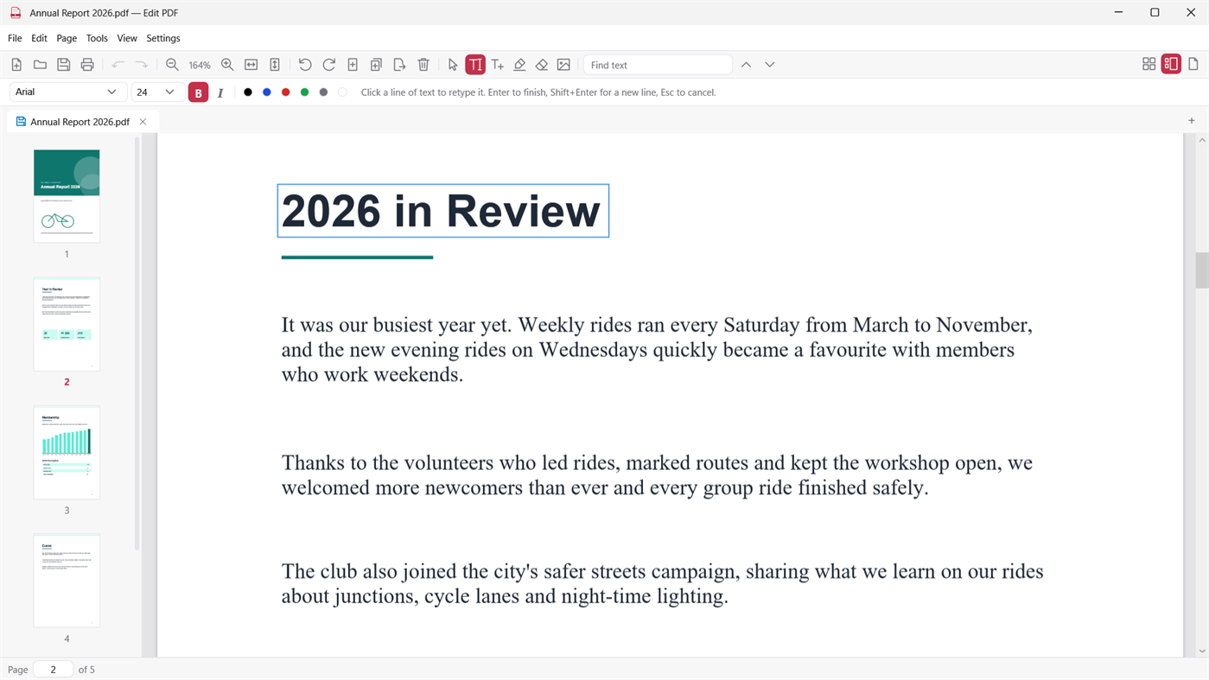This screenshot has width=1209, height=680.
Task: Open the Page menu
Action: [x=67, y=38]
